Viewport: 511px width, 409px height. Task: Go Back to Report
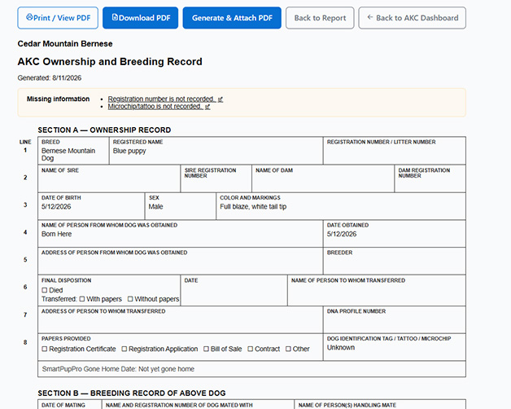[320, 18]
